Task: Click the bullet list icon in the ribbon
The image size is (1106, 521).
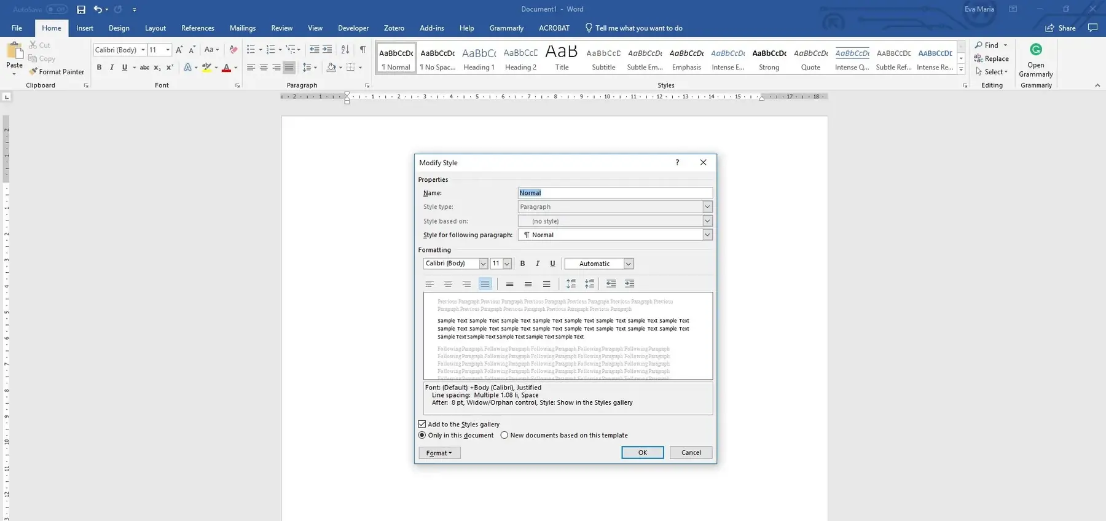Action: point(251,50)
